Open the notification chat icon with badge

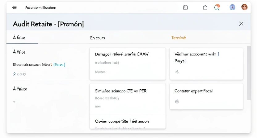click(x=217, y=7)
